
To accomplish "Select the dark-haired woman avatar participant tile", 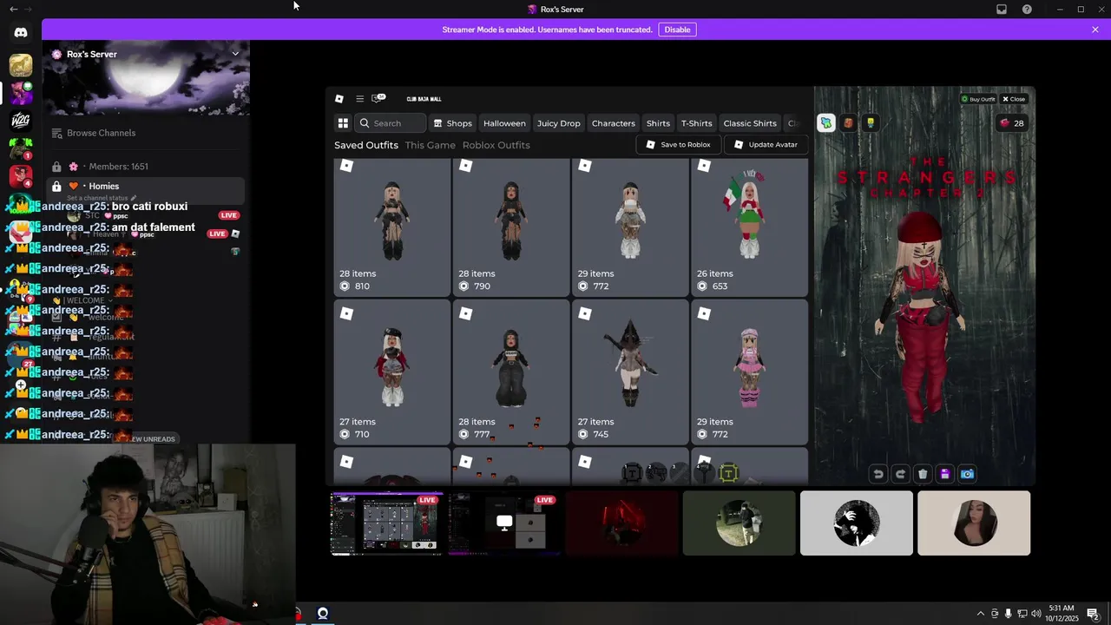I will click(974, 523).
